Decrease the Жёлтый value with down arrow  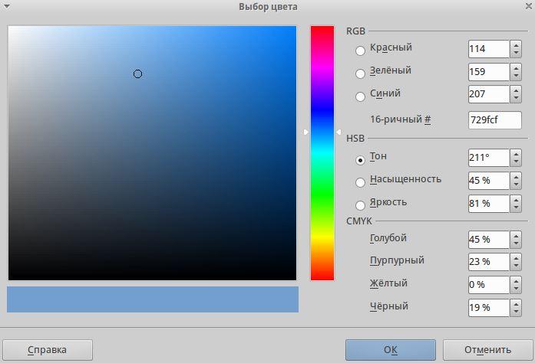[x=516, y=289]
